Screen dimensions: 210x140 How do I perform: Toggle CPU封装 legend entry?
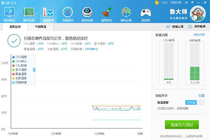point(20,65)
